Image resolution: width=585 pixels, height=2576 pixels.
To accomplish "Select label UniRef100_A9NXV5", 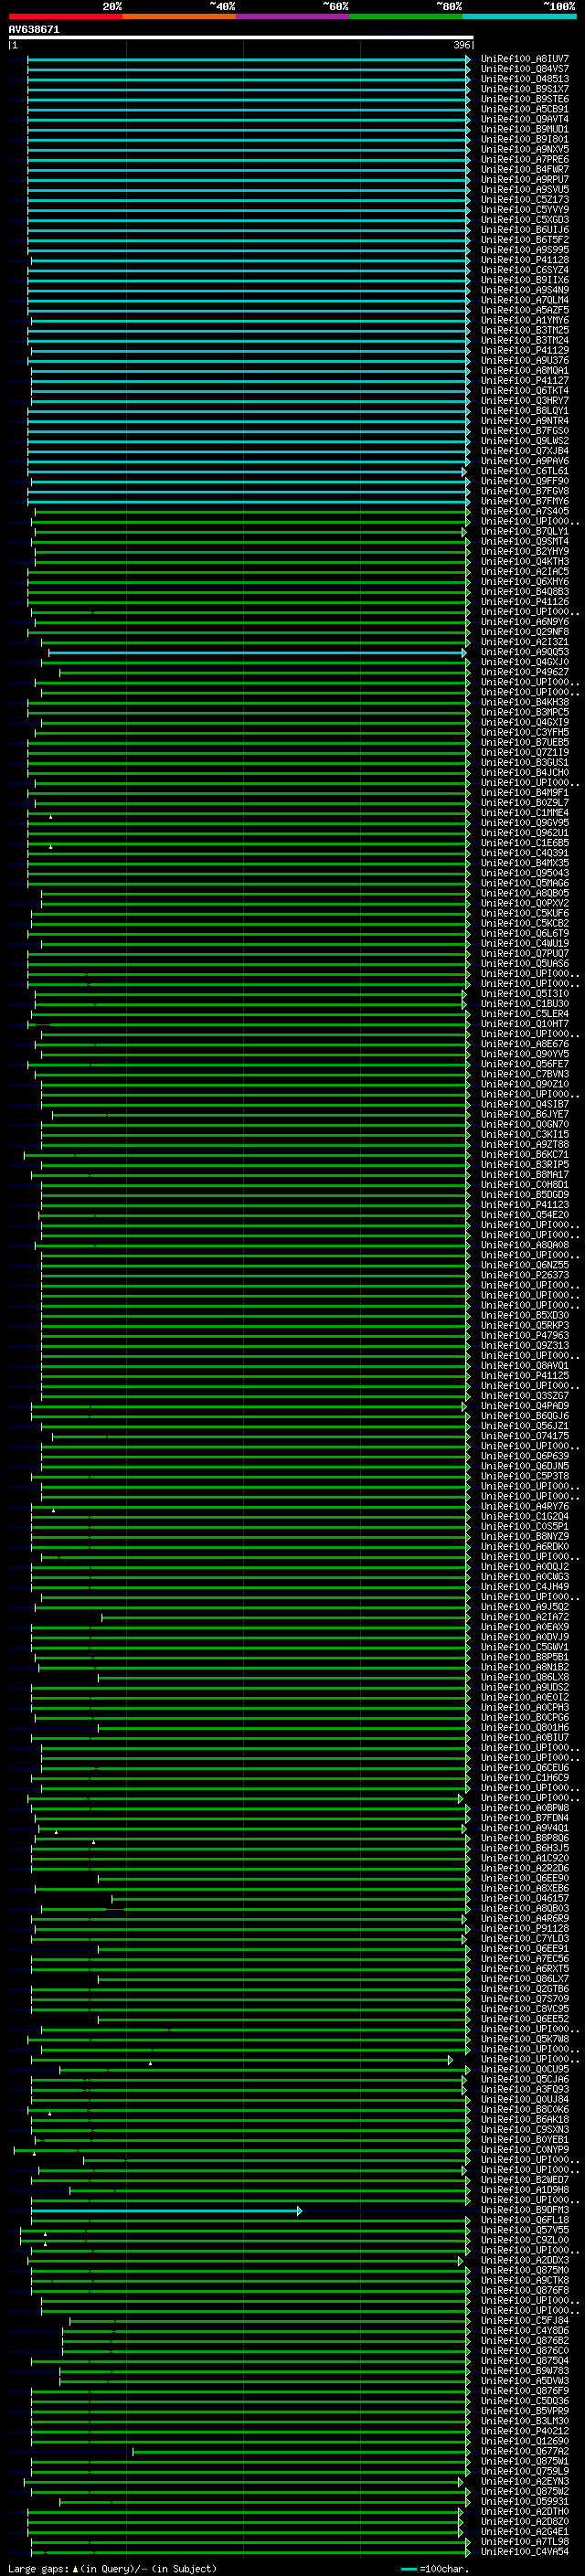I will (525, 149).
